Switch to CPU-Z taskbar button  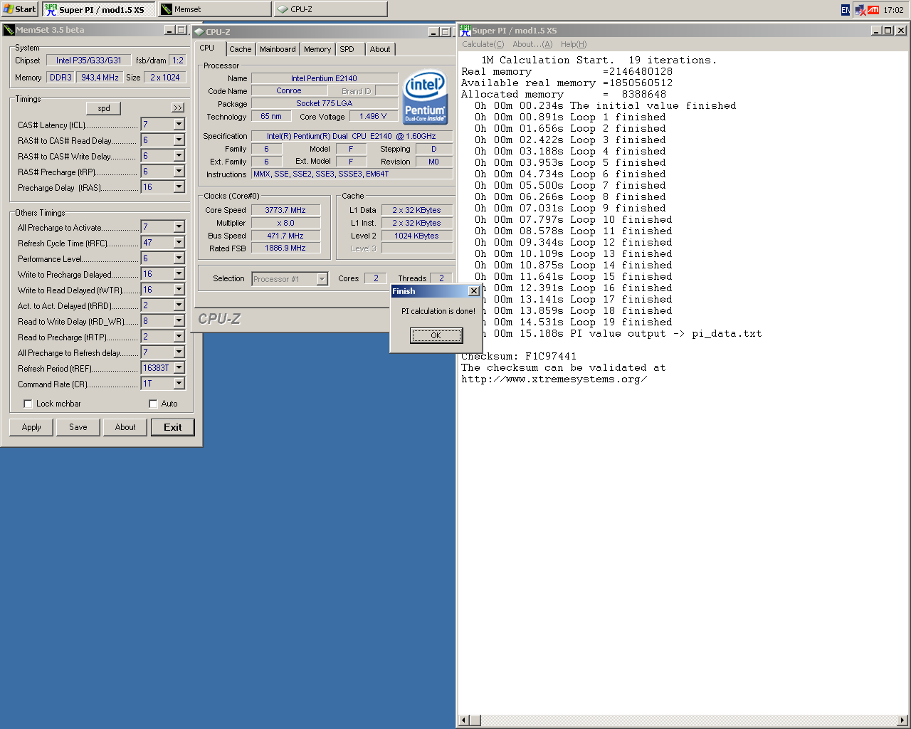(330, 9)
